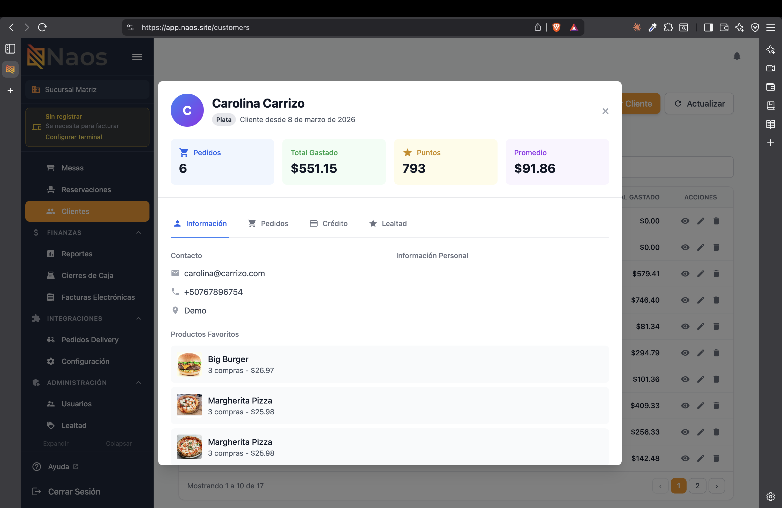Click the Naos logo
The image size is (782, 508).
click(67, 57)
